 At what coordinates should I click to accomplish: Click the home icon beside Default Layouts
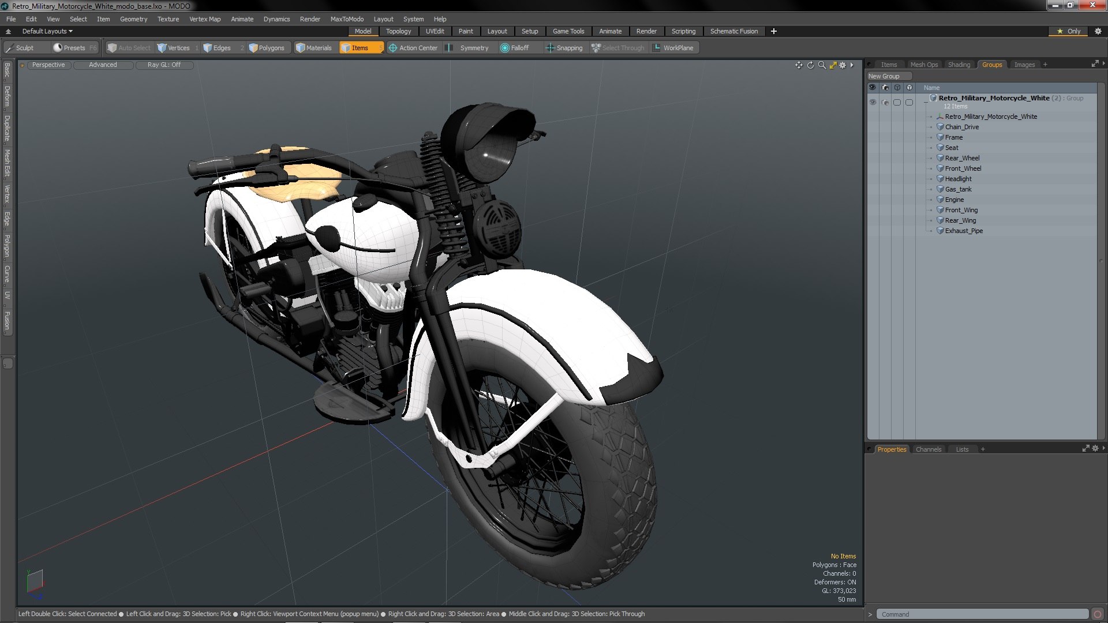coord(8,31)
